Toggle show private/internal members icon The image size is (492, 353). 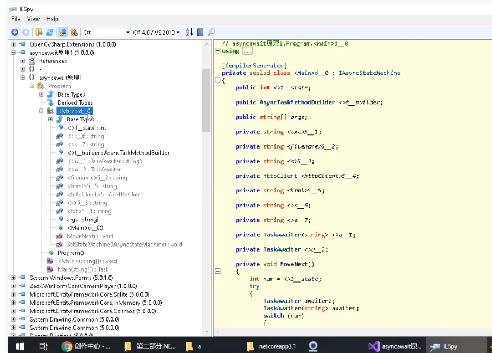tap(63, 32)
